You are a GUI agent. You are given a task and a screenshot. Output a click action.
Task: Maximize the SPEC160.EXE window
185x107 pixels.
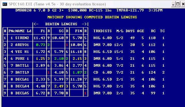tap(178, 4)
